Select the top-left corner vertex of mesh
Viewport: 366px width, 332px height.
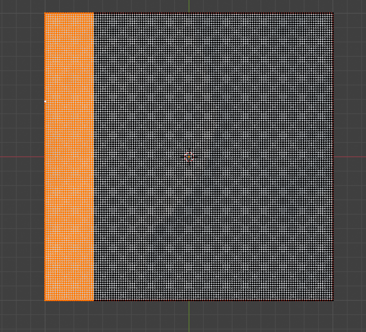pyautogui.click(x=45, y=13)
